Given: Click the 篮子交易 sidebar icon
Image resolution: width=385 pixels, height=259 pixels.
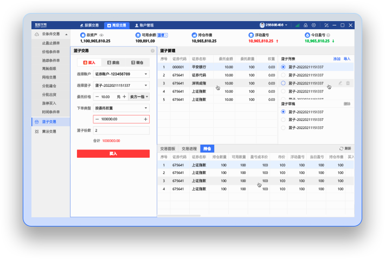Looking at the screenshot, I should point(36,122).
